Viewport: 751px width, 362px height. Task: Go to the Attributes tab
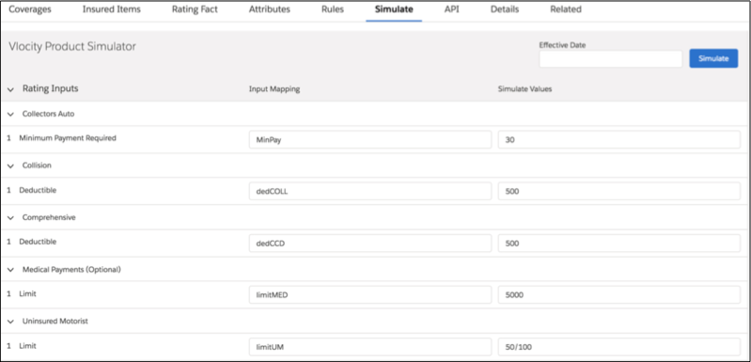tap(270, 9)
